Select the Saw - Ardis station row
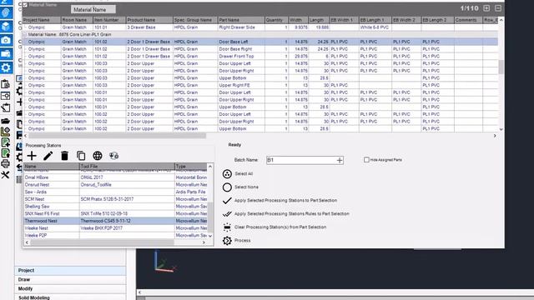Viewport: 534px width, 300px height. [x=115, y=192]
